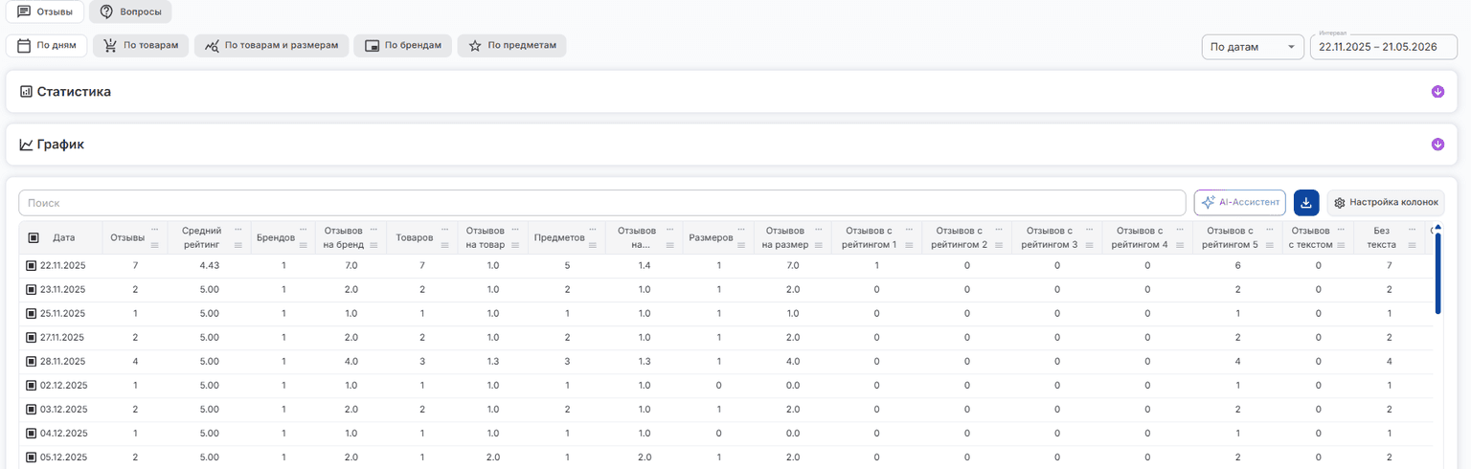The image size is (1471, 469).
Task: Click three-dot menu on Брендов column
Action: [304, 230]
